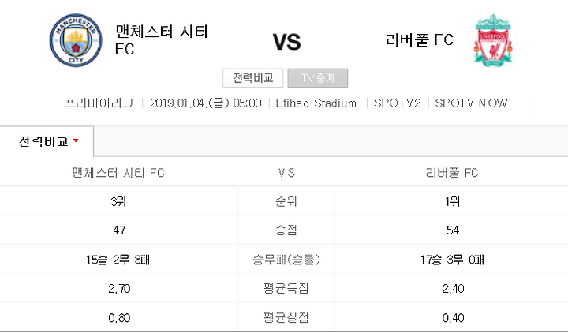Click the large VS text in the header

click(286, 42)
